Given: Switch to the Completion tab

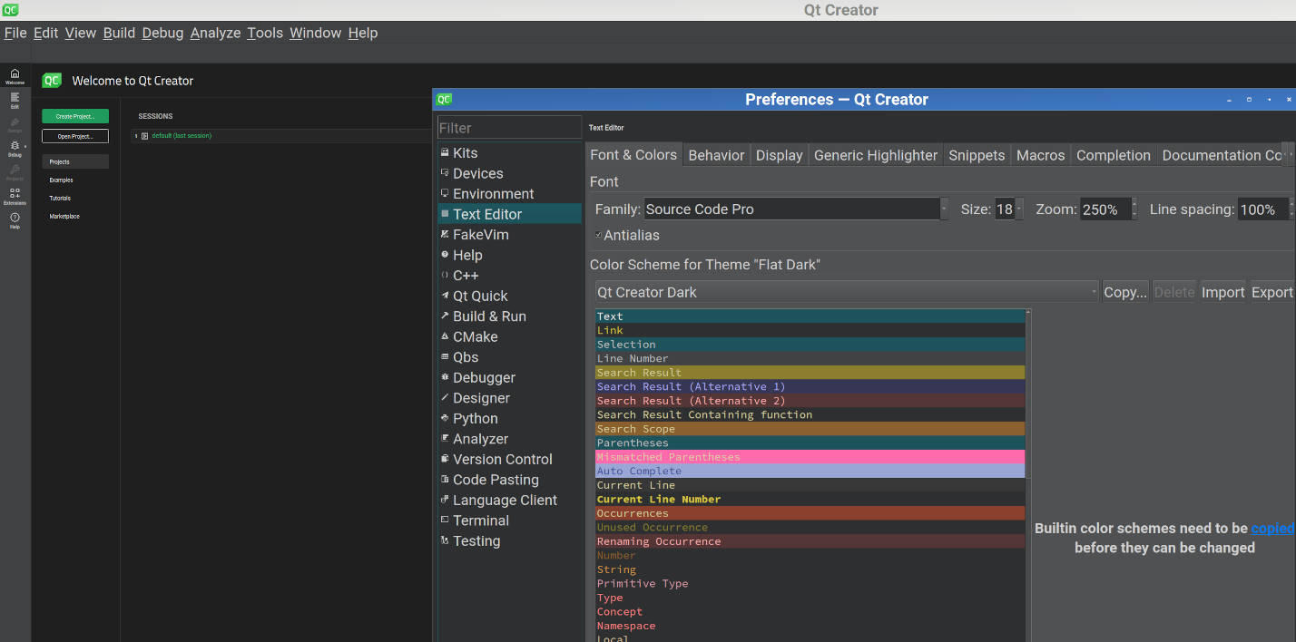Looking at the screenshot, I should (1114, 155).
